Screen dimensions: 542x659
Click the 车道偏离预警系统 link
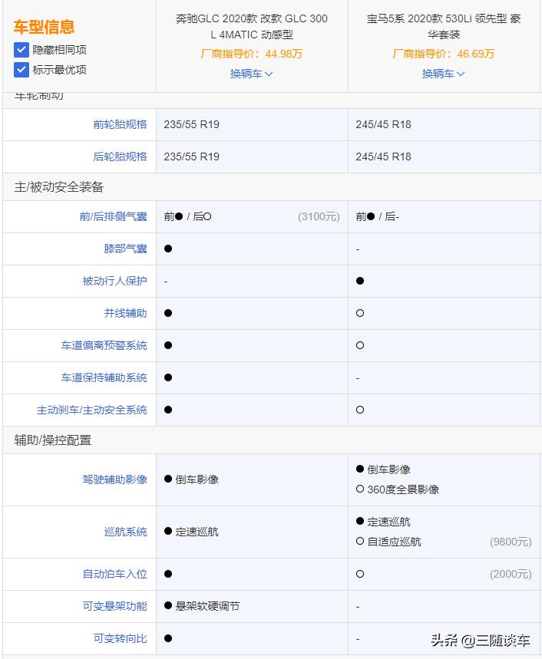click(x=104, y=345)
